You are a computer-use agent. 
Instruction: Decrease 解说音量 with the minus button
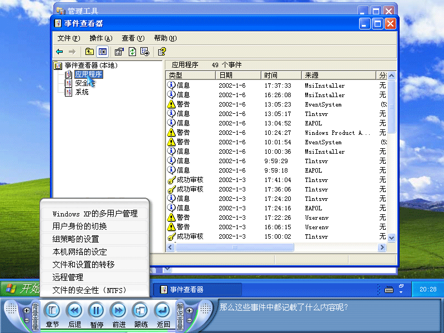tap(189, 321)
